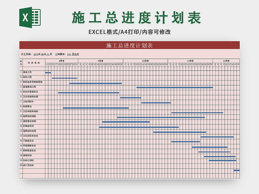Click the blue Gantt bar in row 14
259x194 pixels.
217,137
